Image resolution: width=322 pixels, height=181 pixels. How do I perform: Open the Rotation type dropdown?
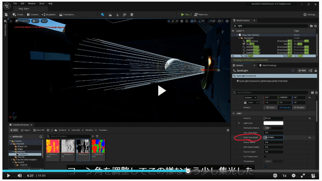tap(250, 97)
